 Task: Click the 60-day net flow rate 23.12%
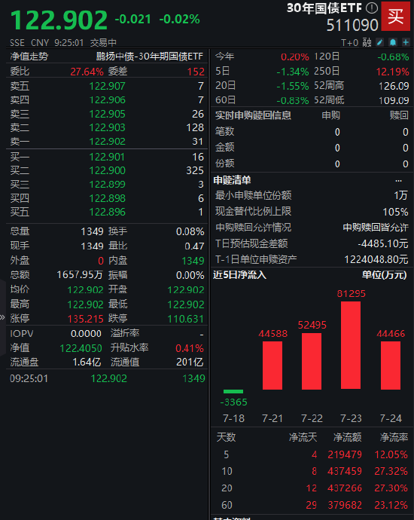click(391, 505)
